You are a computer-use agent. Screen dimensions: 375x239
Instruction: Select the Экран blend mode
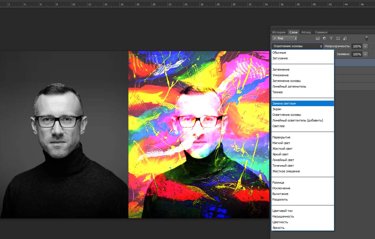[277, 109]
